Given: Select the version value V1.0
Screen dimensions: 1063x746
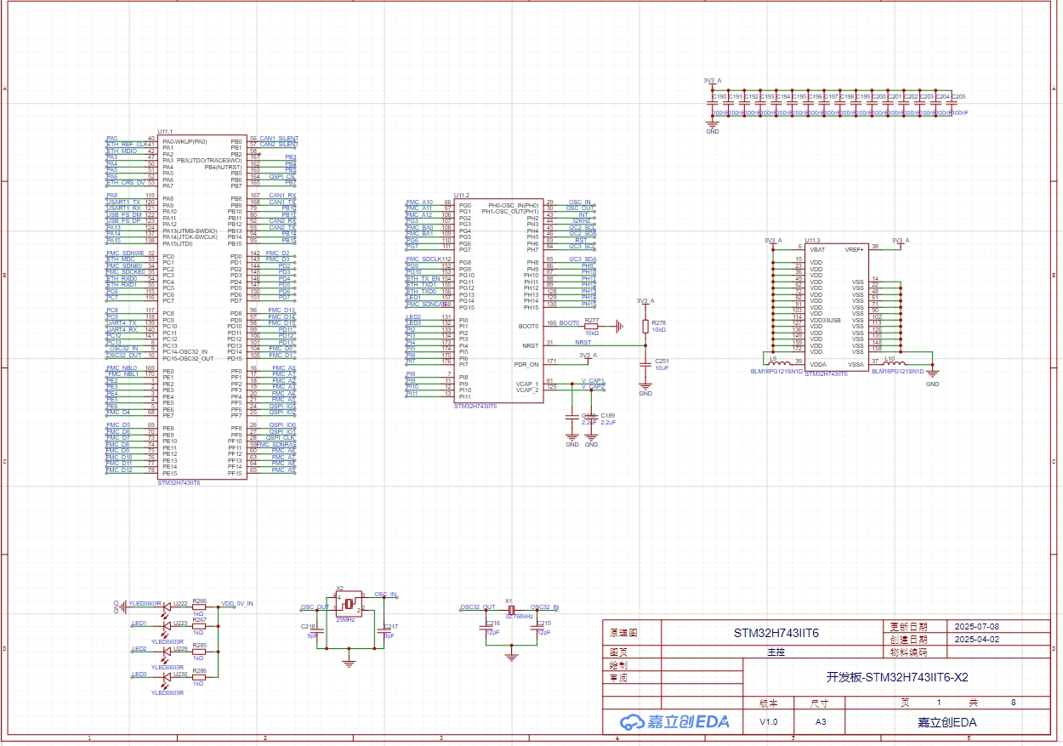Looking at the screenshot, I should [x=768, y=721].
